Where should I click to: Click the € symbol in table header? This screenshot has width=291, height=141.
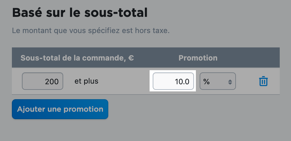coord(131,58)
